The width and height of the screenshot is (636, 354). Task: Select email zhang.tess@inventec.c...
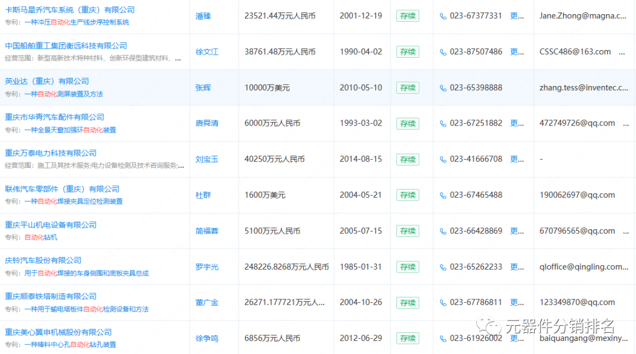[584, 88]
